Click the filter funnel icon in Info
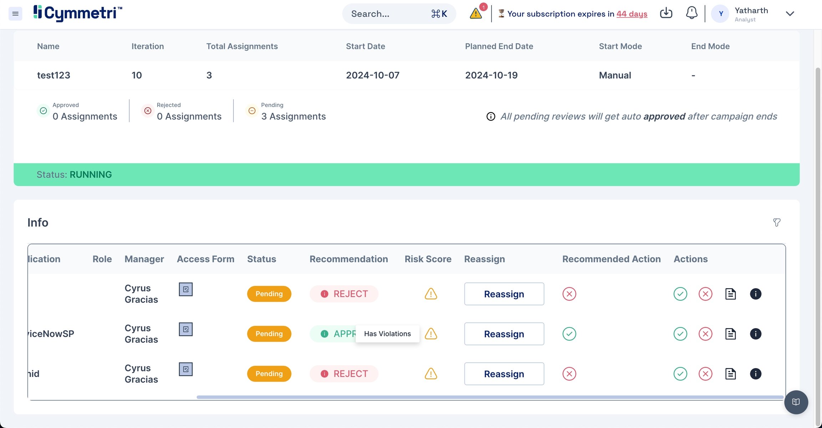Image resolution: width=822 pixels, height=428 pixels. (x=777, y=223)
